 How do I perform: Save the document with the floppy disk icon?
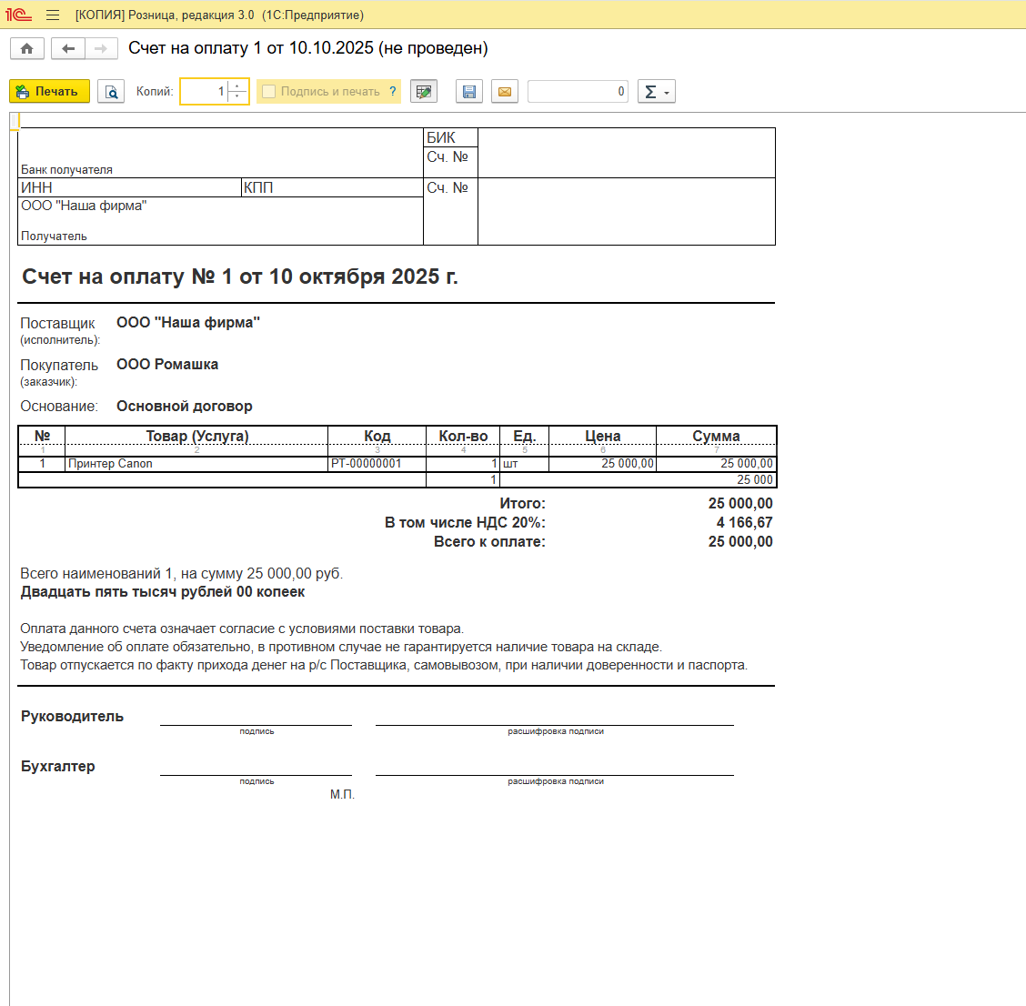tap(469, 92)
